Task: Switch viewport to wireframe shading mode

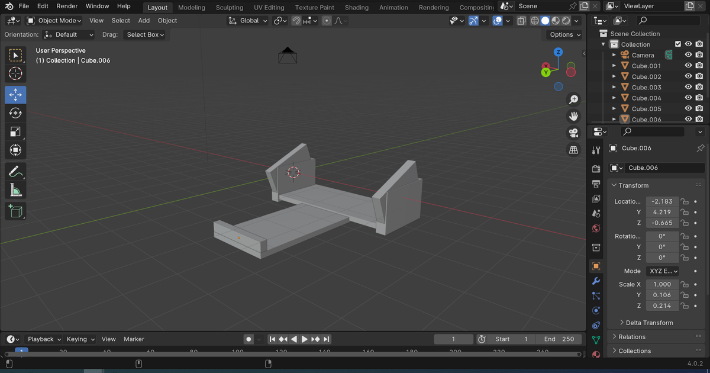Action: (534, 20)
